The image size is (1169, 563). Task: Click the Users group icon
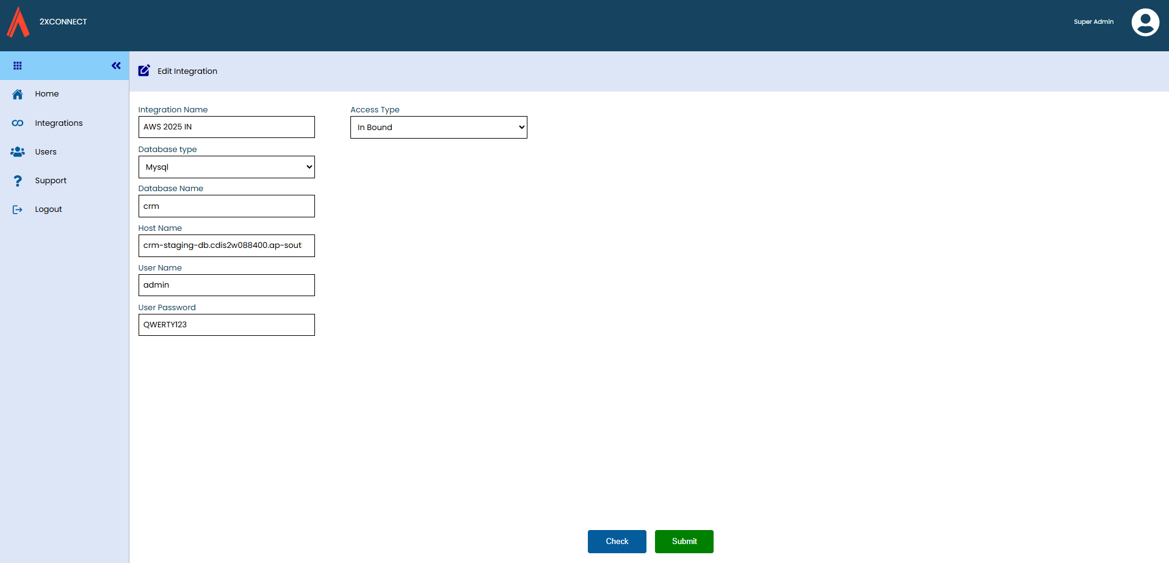tap(18, 152)
